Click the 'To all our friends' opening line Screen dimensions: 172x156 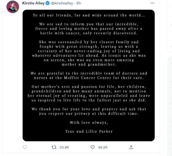(x=88, y=15)
